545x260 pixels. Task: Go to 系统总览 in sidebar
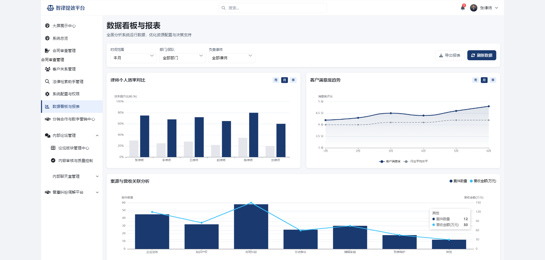(x=72, y=38)
